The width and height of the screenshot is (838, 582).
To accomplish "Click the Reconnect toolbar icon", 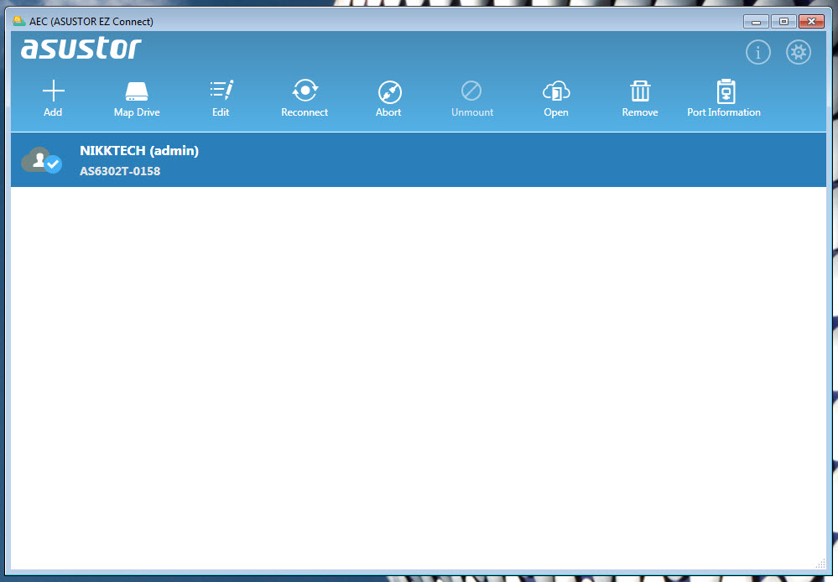I will pos(304,91).
